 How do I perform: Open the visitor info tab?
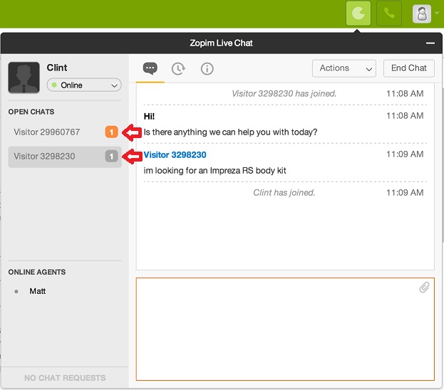[x=207, y=68]
